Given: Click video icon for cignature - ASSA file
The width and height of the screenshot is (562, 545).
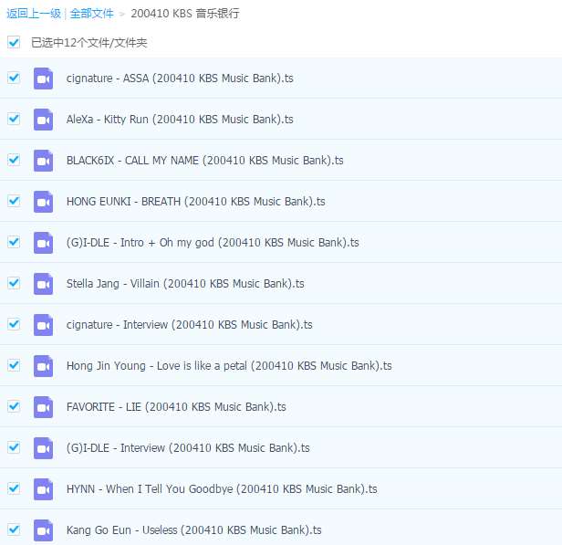Looking at the screenshot, I should (43, 79).
